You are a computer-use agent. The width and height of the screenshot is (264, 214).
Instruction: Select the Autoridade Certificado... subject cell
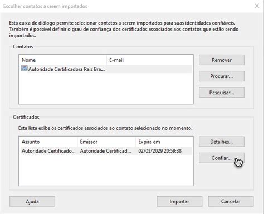pyautogui.click(x=48, y=151)
